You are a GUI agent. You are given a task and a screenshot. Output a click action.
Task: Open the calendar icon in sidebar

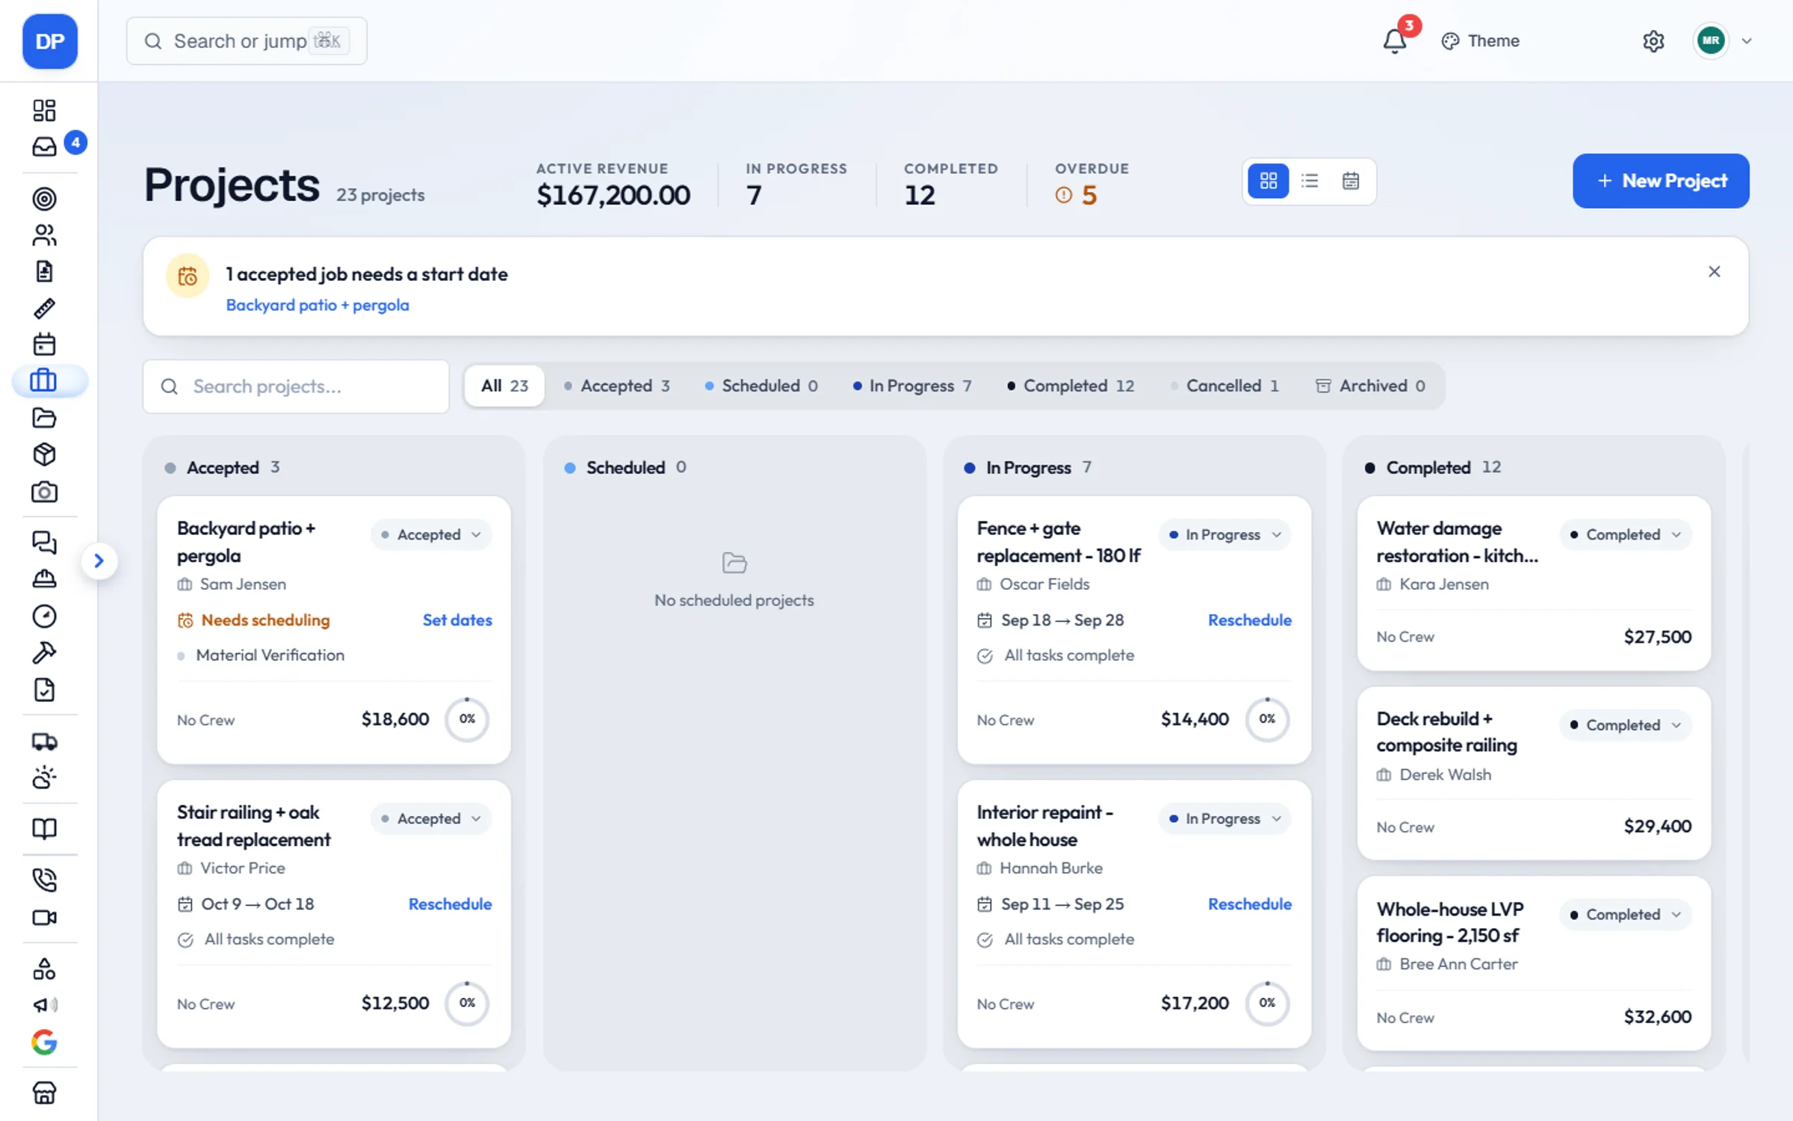(x=44, y=345)
